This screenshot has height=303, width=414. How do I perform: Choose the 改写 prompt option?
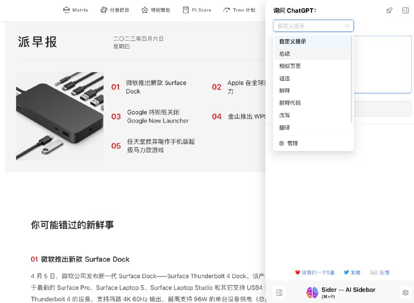tap(313, 115)
